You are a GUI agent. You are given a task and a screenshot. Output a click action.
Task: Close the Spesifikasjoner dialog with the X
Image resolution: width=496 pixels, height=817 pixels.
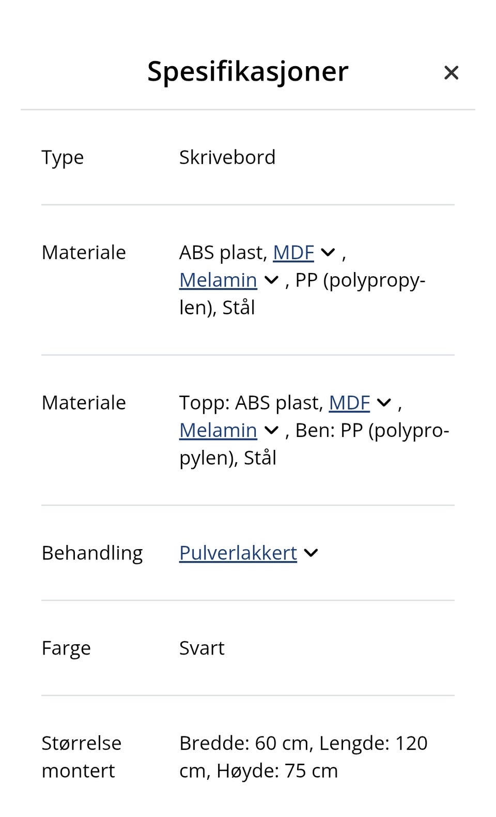tap(451, 73)
